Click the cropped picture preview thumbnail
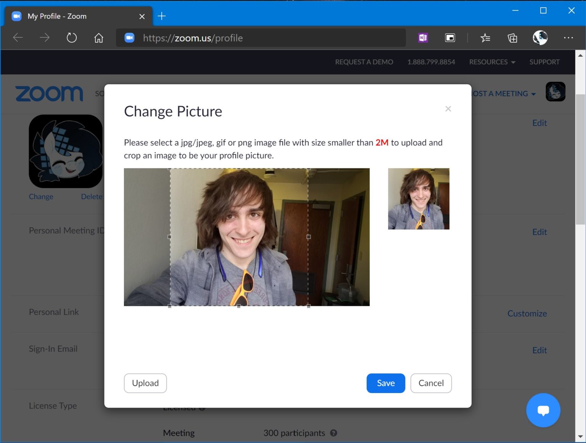 click(x=419, y=198)
